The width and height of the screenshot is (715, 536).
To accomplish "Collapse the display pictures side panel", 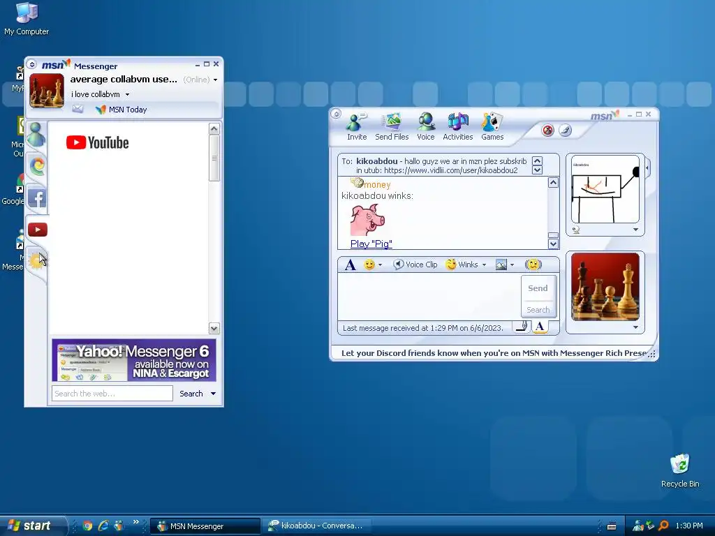I will [x=647, y=169].
